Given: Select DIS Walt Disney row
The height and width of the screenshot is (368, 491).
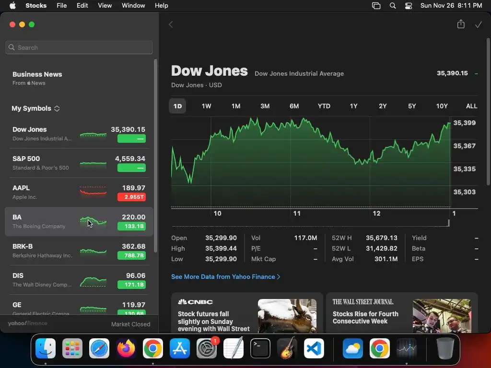Looking at the screenshot, I should click(79, 280).
